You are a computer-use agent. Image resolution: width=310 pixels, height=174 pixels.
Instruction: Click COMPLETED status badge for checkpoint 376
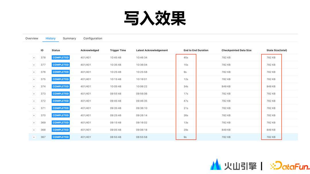pyautogui.click(x=61, y=72)
